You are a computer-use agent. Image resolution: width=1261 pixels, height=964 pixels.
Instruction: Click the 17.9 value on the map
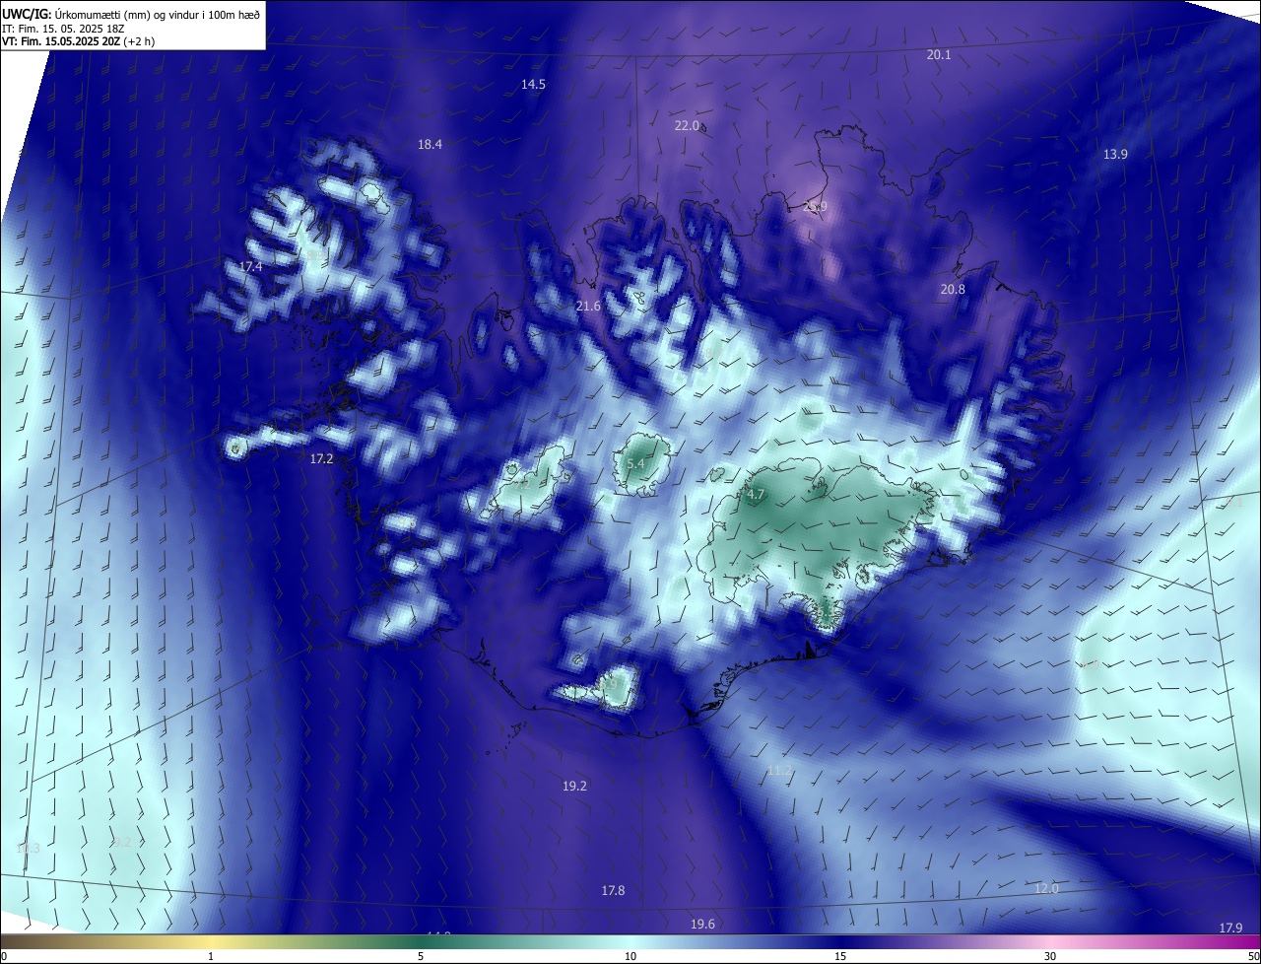pyautogui.click(x=1230, y=928)
